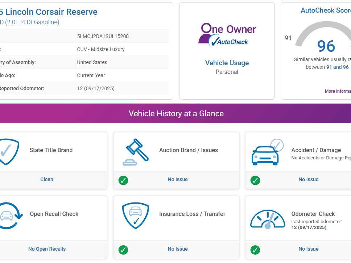This screenshot has width=351, height=263.
Task: Select the VIN number 5LMCJ2DA1SUL15208
Action: [x=103, y=36]
